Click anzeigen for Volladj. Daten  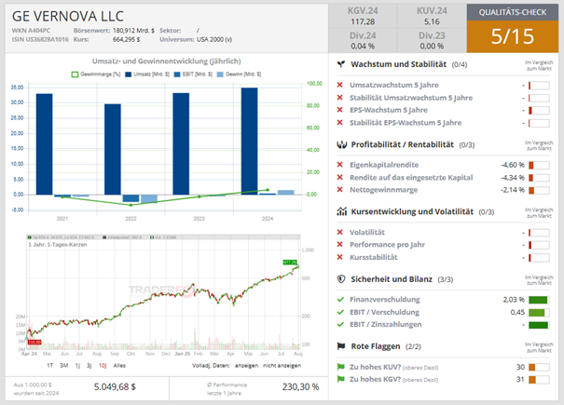(246, 366)
